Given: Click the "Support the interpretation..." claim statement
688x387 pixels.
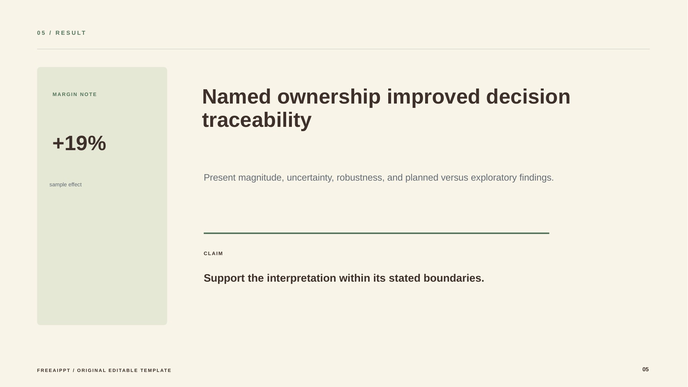Looking at the screenshot, I should [344, 278].
